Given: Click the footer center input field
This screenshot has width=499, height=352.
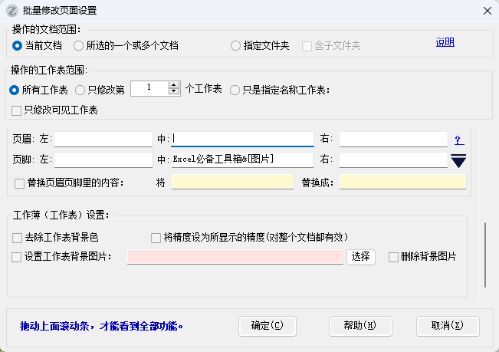Looking at the screenshot, I should [241, 160].
